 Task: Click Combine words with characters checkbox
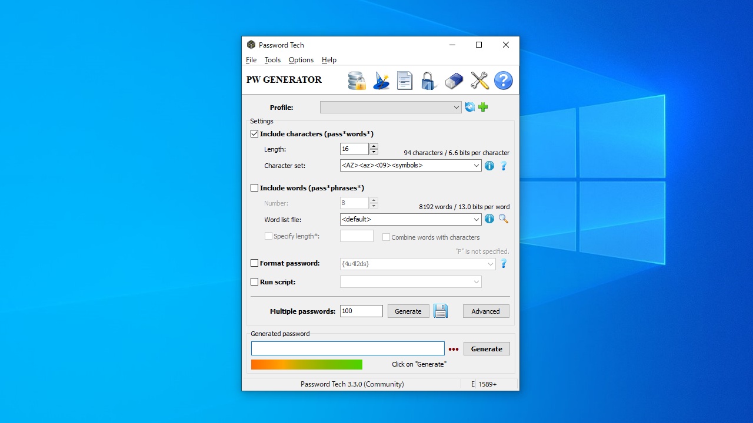387,237
